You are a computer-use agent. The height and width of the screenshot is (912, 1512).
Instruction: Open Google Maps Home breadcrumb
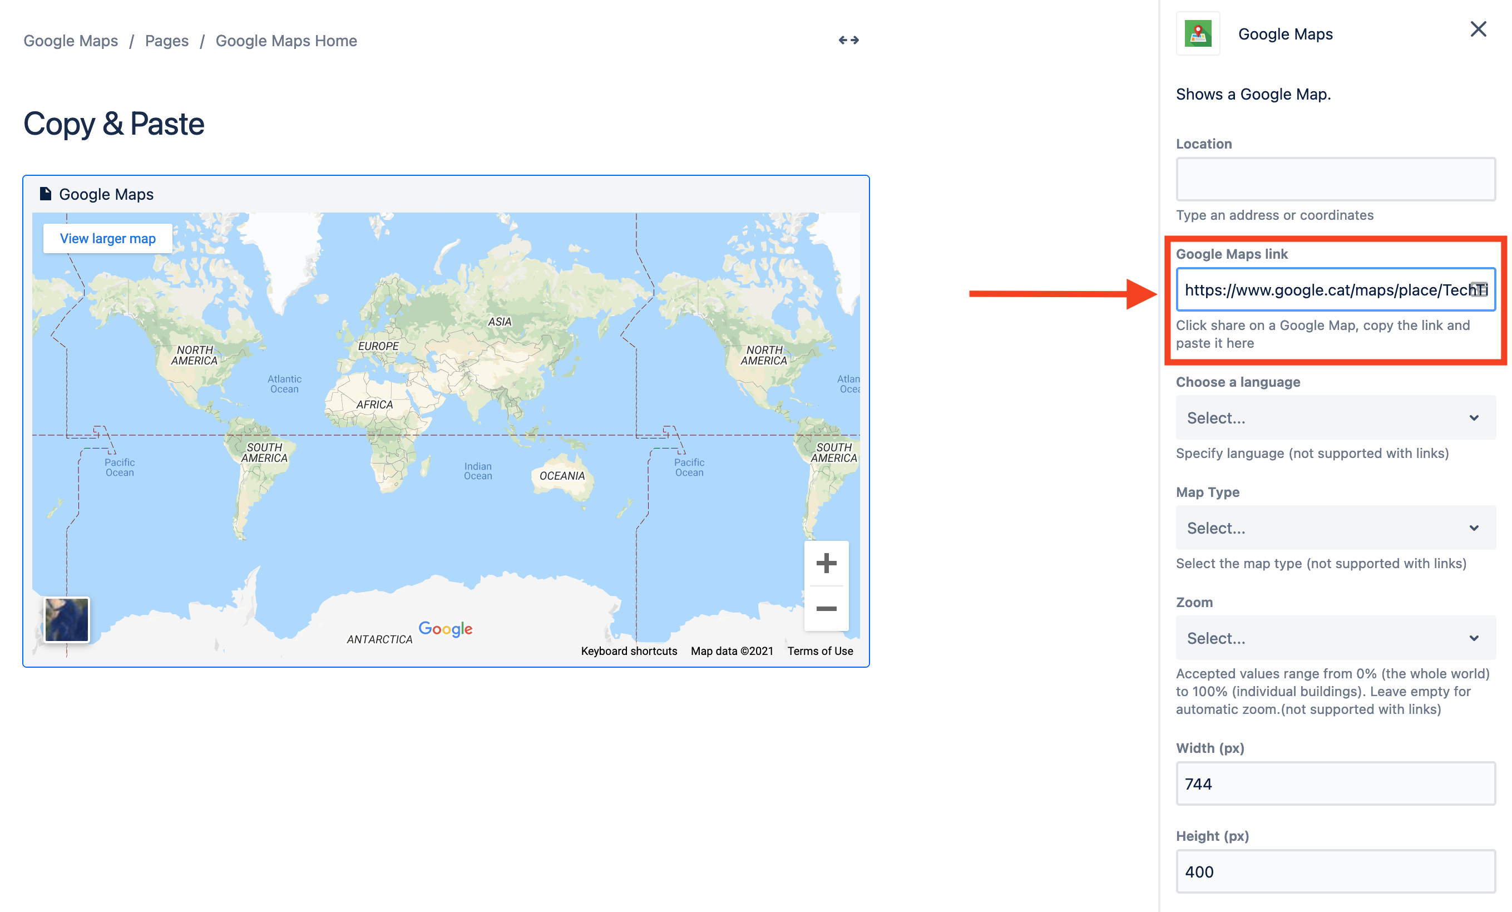click(286, 41)
